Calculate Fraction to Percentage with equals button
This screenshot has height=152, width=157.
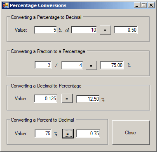[91, 66]
